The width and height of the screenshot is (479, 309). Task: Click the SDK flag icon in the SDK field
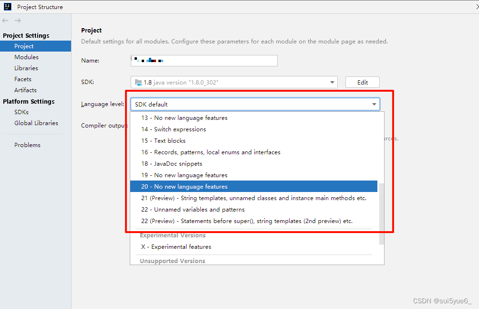click(x=138, y=82)
